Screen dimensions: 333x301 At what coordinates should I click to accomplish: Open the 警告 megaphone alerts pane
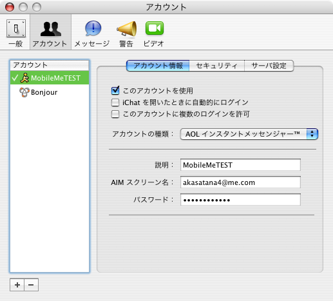tap(126, 33)
